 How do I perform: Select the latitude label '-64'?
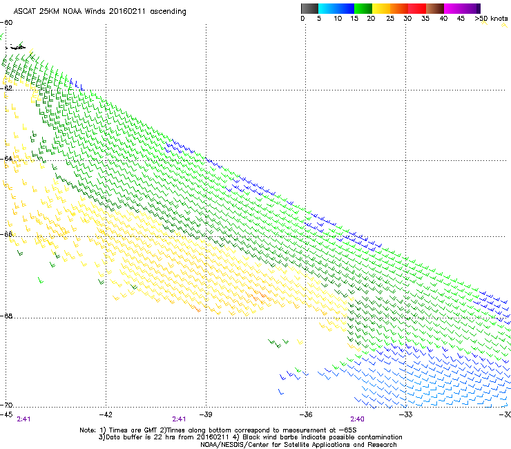pos(6,159)
